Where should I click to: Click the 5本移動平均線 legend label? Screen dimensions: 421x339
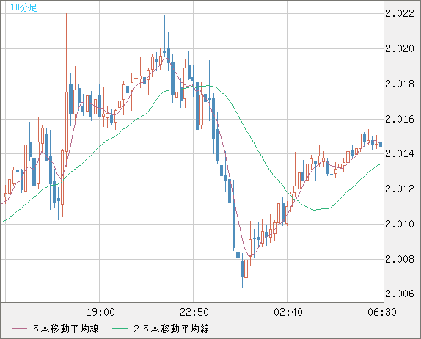66,329
